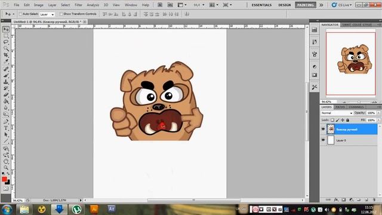The height and width of the screenshot is (215, 382).
Task: Launch Mini Bridge from the application bar
Action: (x=170, y=5)
